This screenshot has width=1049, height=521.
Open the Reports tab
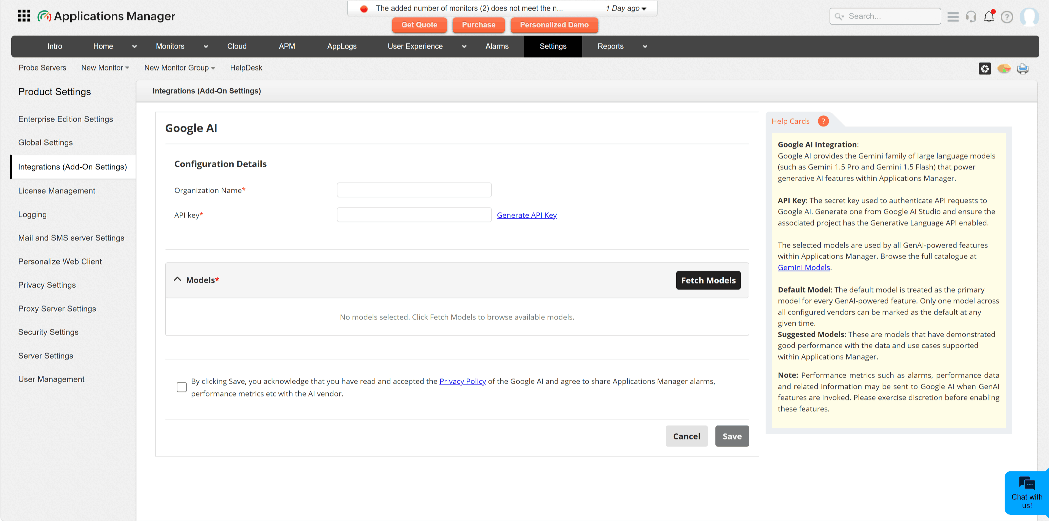610,46
